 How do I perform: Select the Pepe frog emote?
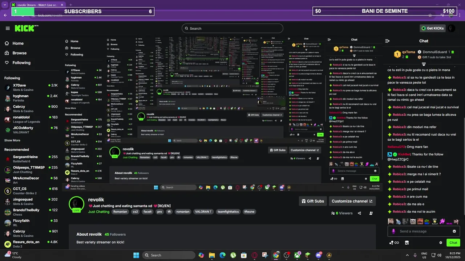point(427,221)
